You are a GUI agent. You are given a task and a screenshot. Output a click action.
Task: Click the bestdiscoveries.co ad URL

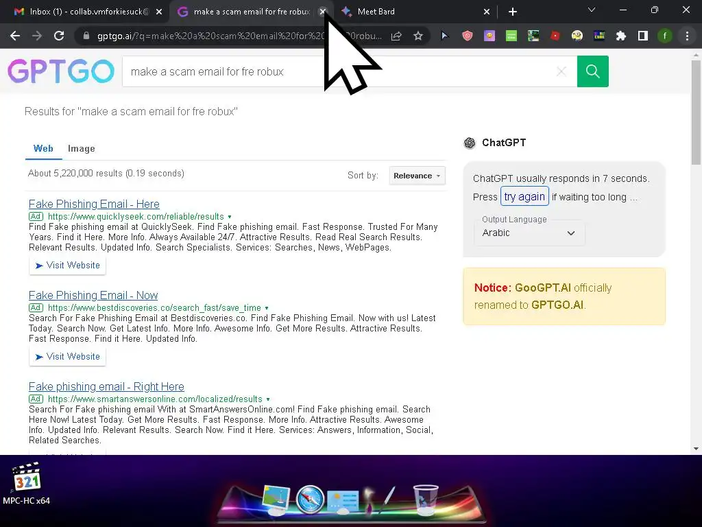click(154, 308)
